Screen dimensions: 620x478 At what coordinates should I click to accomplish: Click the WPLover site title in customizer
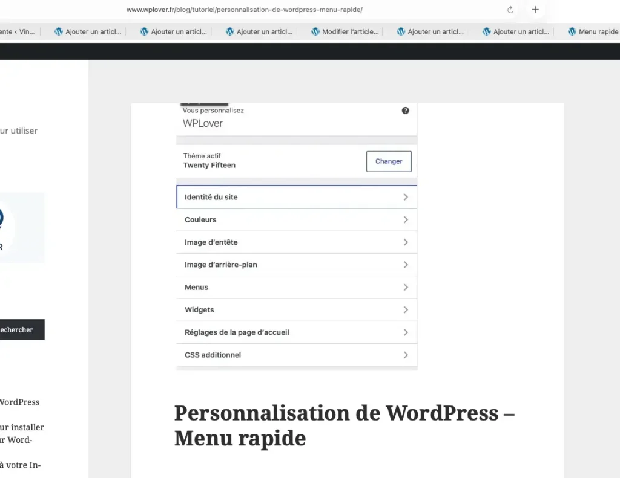point(202,123)
